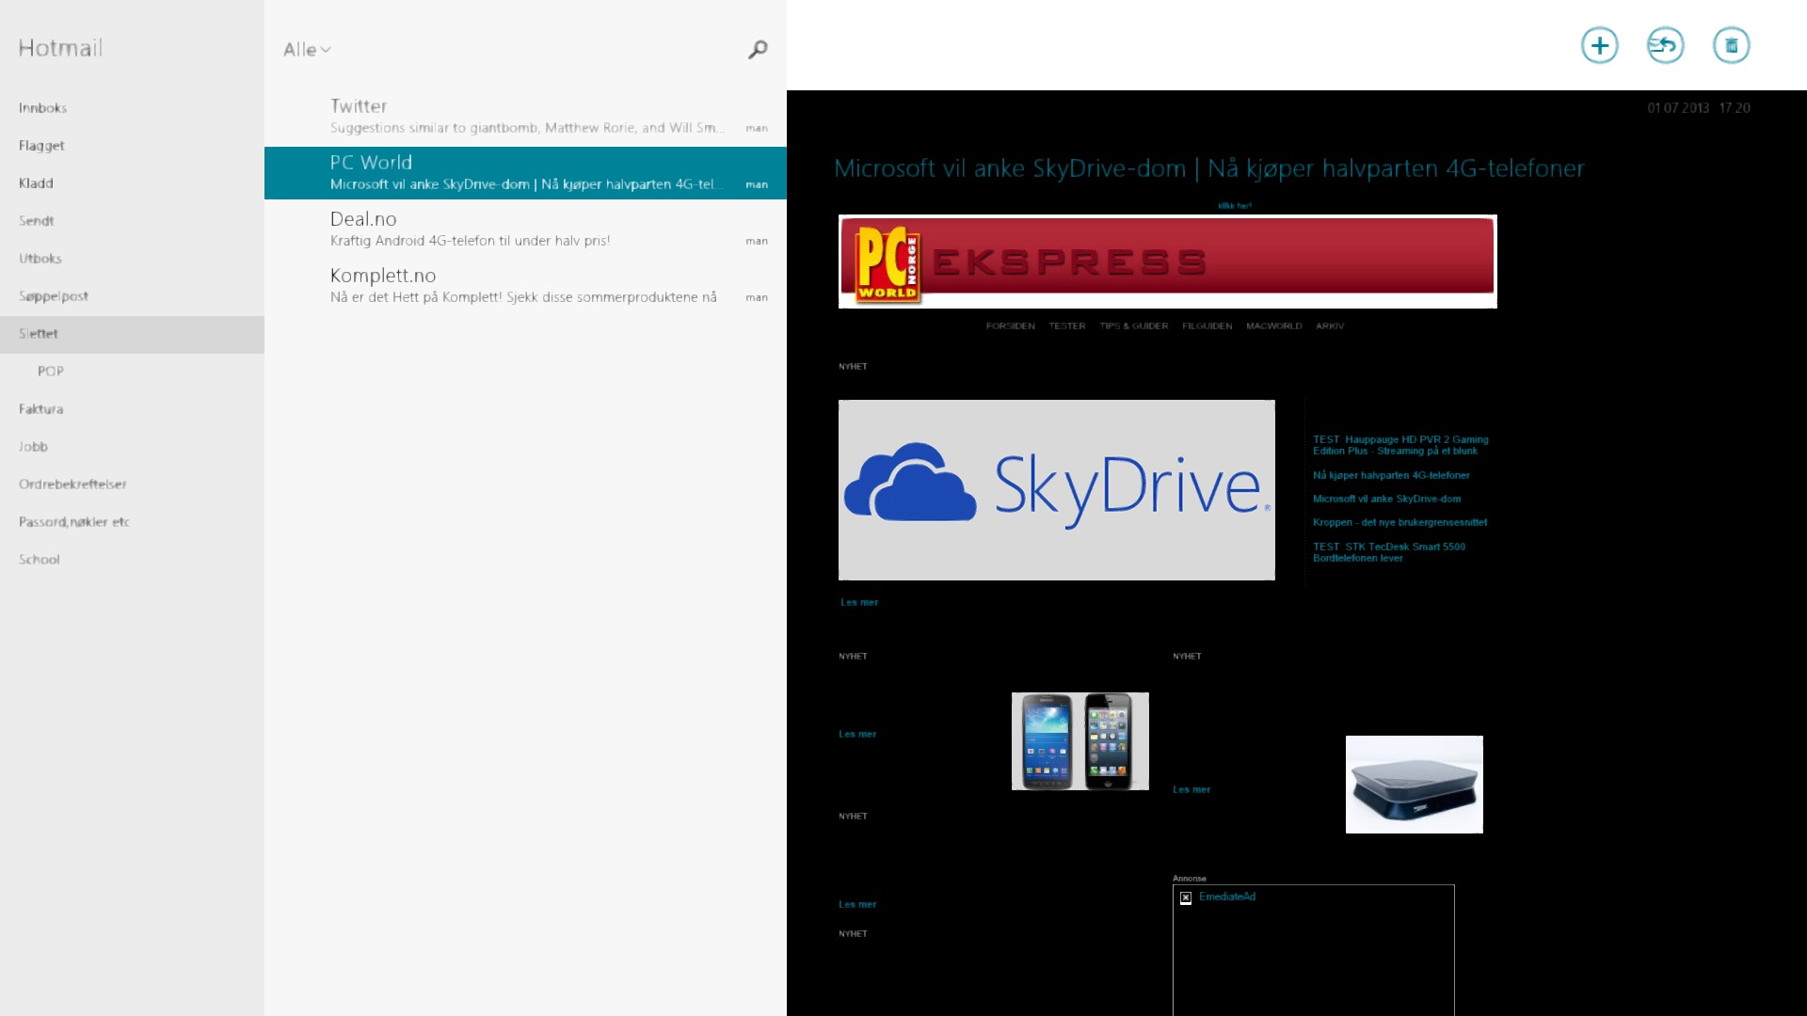Open the FILGUIDEN nav link
The height and width of the screenshot is (1016, 1807).
1207,326
